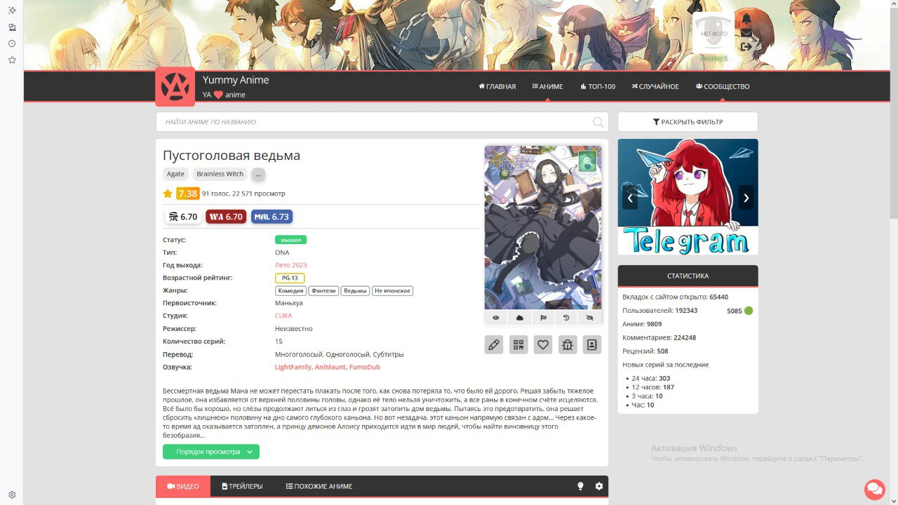Click the PG-13 age rating badge
The width and height of the screenshot is (898, 505).
pyautogui.click(x=290, y=278)
